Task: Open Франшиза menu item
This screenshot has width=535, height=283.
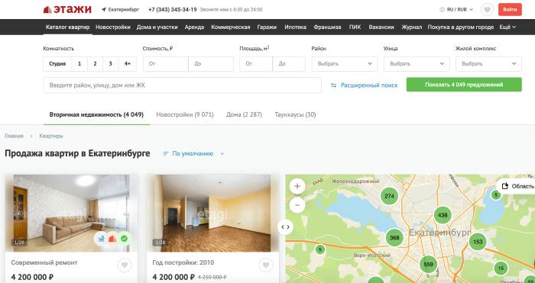Action: (x=328, y=27)
